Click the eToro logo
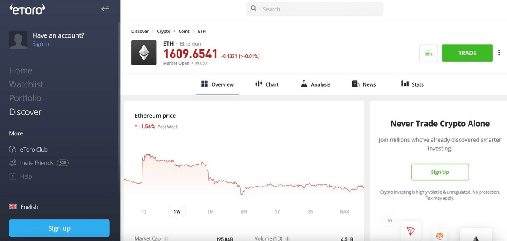Image resolution: width=507 pixels, height=241 pixels. [x=27, y=9]
